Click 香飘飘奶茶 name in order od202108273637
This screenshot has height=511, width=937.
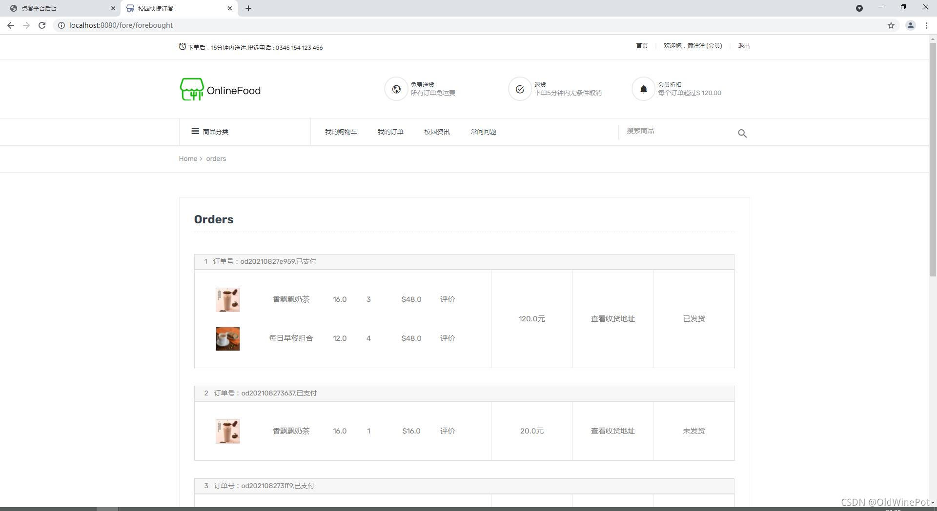coord(291,431)
